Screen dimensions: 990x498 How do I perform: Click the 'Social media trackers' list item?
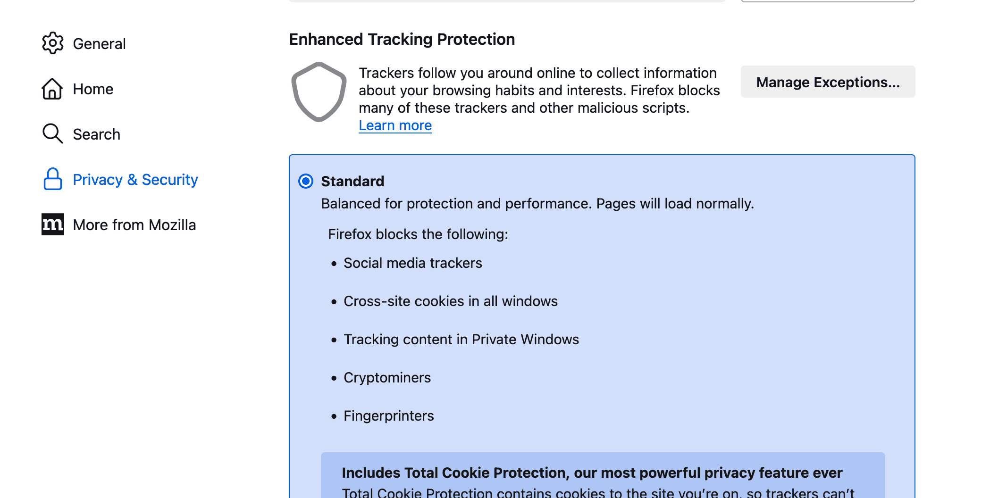(x=412, y=263)
